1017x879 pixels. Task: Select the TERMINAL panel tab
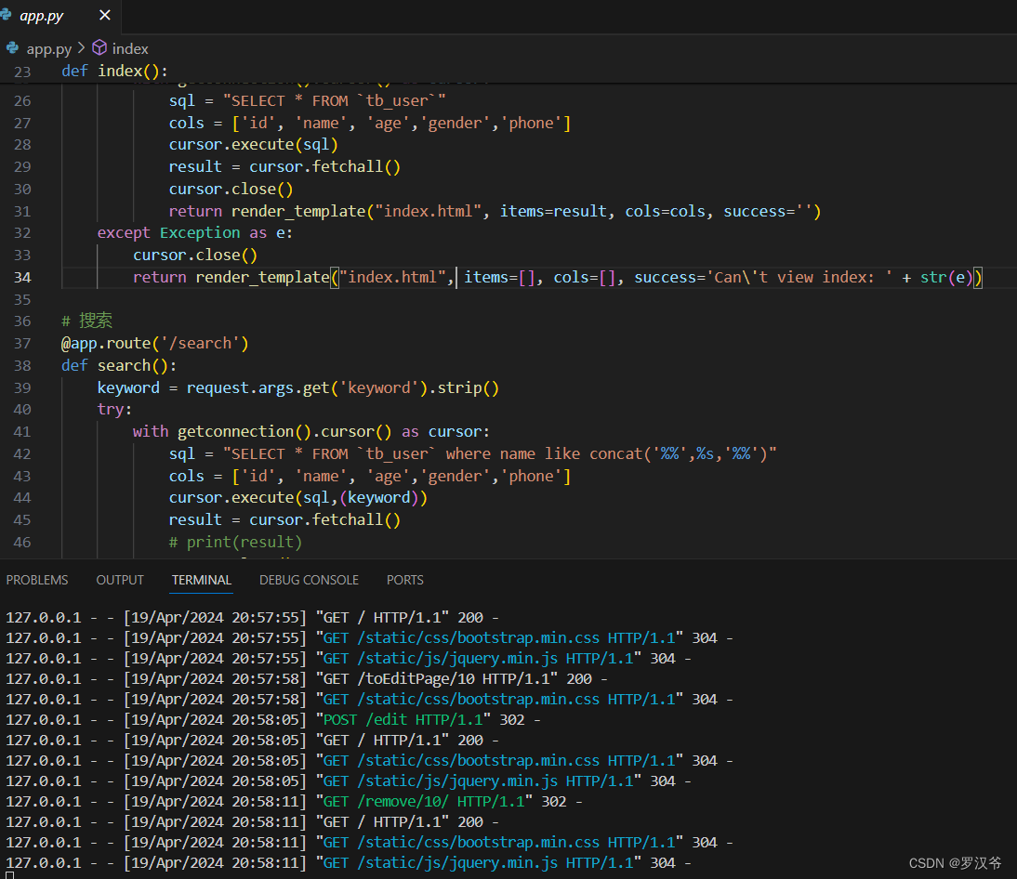click(202, 580)
